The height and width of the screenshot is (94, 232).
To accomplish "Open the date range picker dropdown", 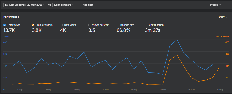I will [25, 5].
